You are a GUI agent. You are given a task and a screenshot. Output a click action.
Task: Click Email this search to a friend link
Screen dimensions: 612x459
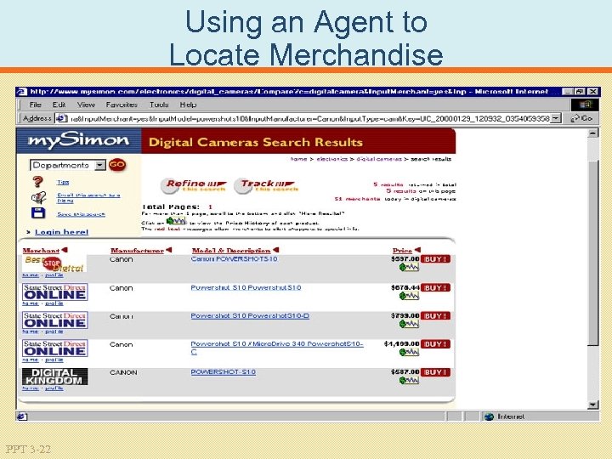[x=88, y=197]
